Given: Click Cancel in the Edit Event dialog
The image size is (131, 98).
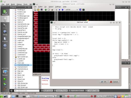Looking at the screenshot, I should pos(114,82).
